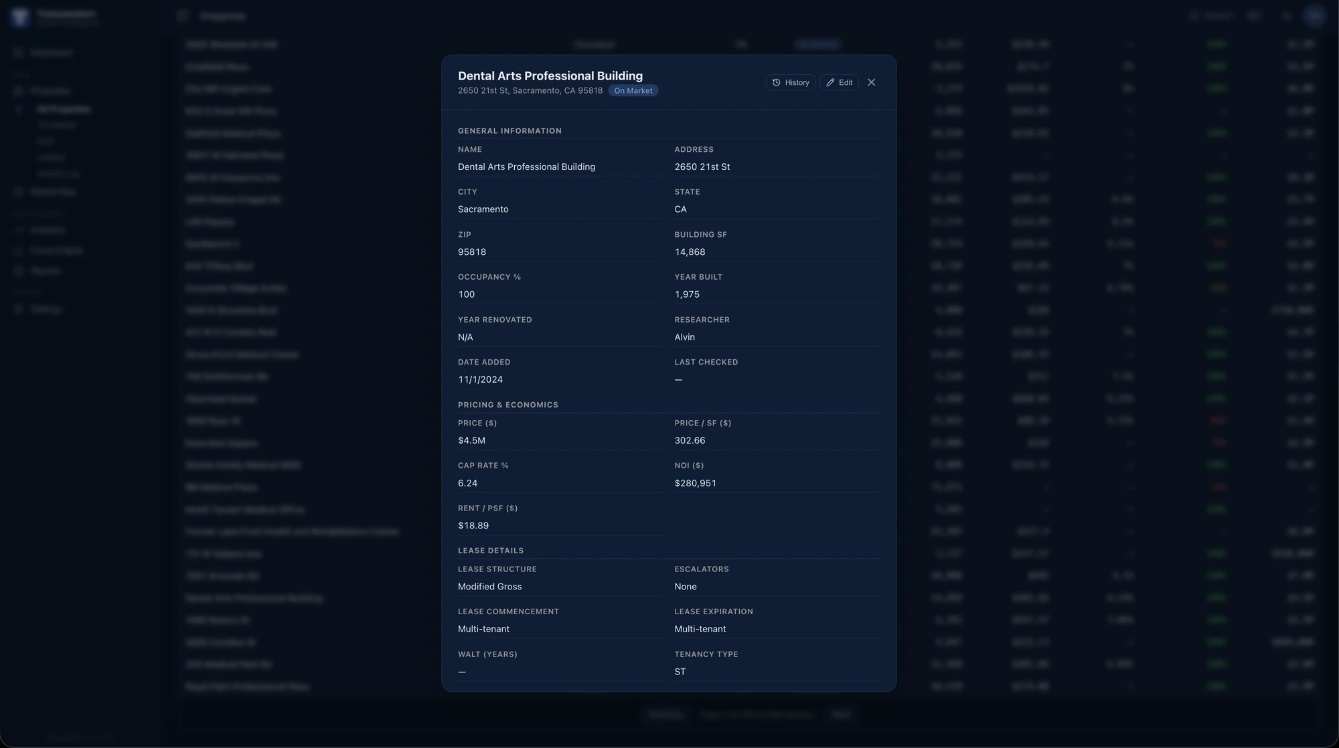Select the Building SF value 14,868
This screenshot has height=748, width=1339.
click(x=690, y=252)
